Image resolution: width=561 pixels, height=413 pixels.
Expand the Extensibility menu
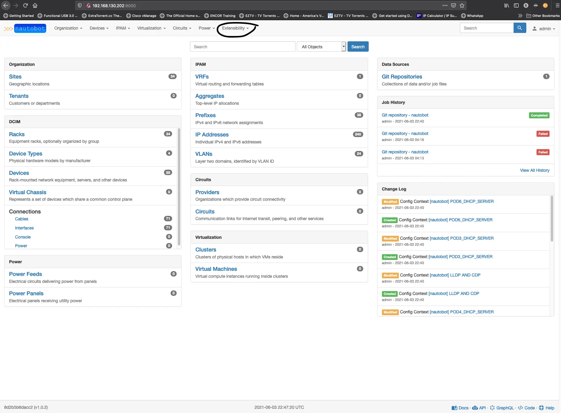click(235, 28)
